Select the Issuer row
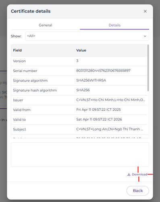The height and width of the screenshot is (202, 160). pyautogui.click(x=79, y=100)
